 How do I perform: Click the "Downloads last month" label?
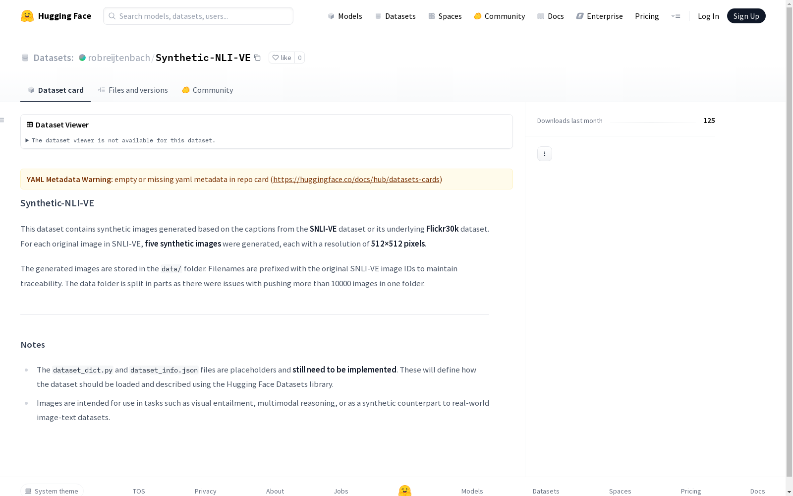click(570, 121)
